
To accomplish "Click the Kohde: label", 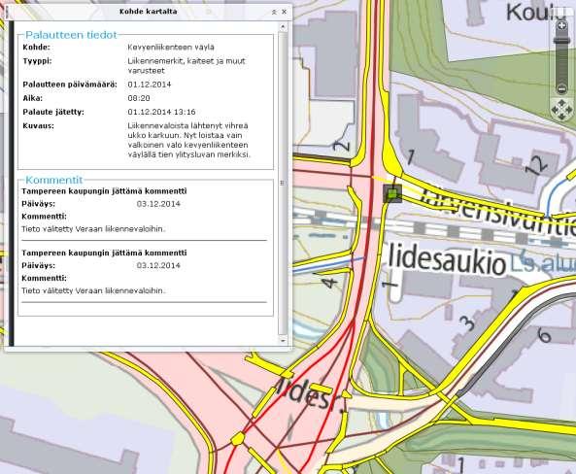I will pyautogui.click(x=36, y=47).
